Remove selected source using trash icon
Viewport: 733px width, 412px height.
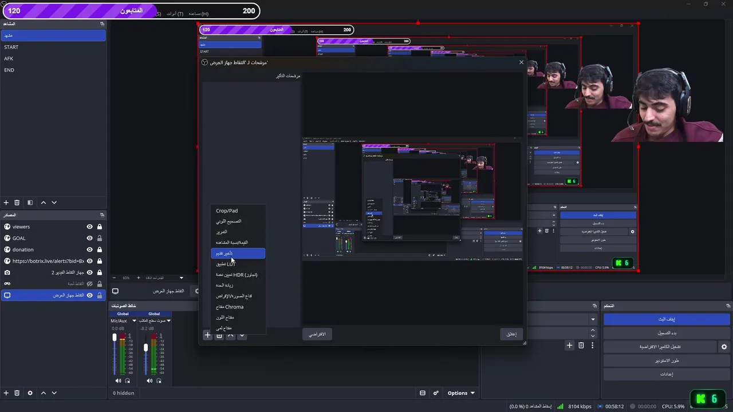[17, 393]
